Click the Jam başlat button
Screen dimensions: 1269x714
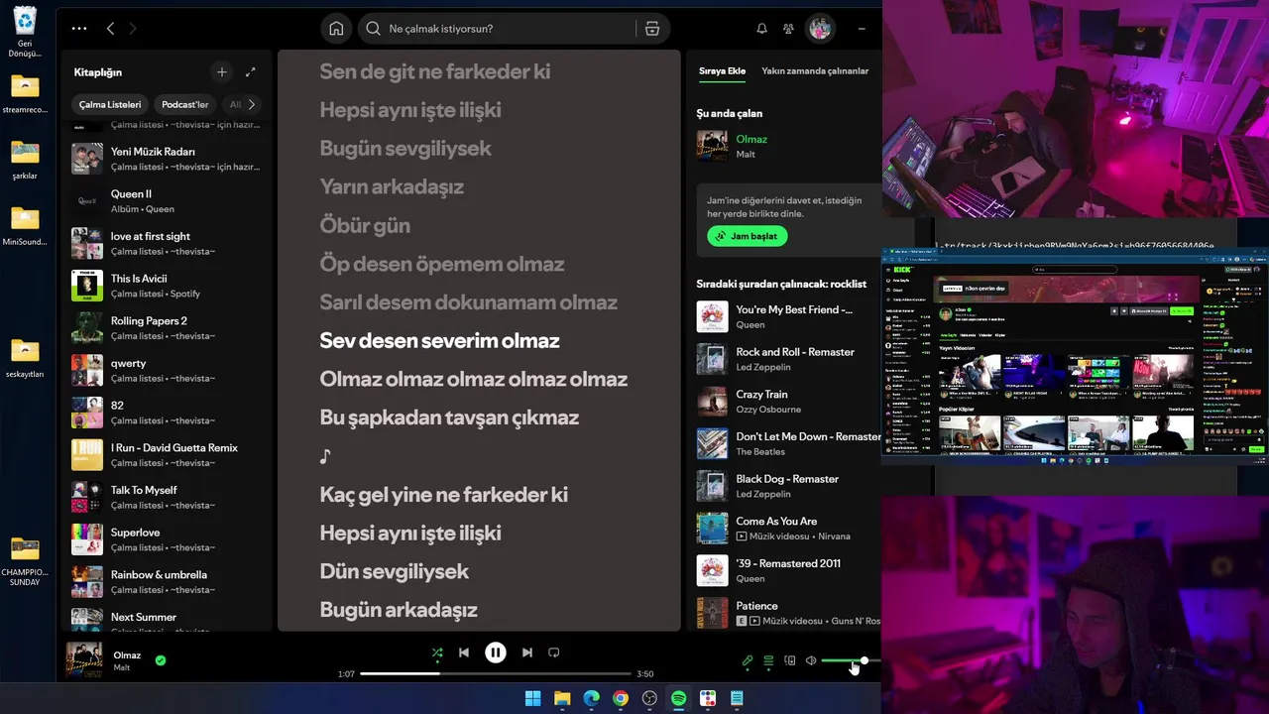pos(748,236)
